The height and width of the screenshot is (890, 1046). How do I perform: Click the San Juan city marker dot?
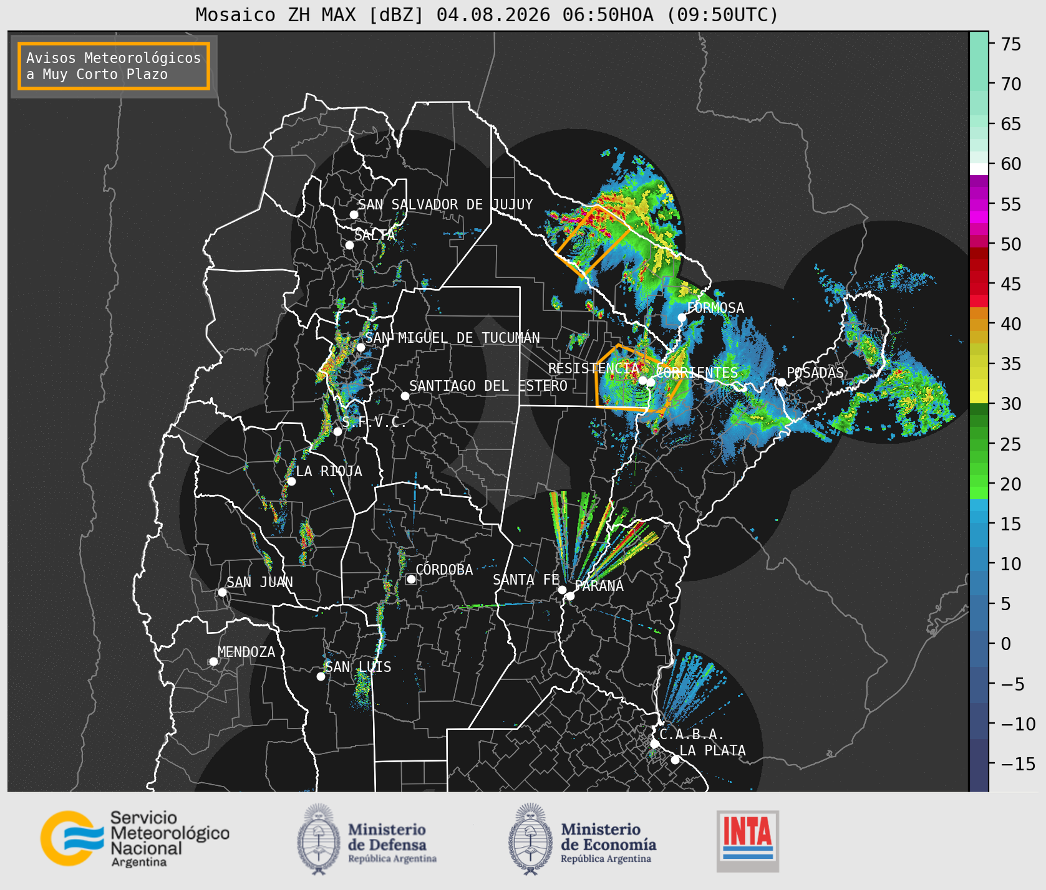pyautogui.click(x=222, y=592)
